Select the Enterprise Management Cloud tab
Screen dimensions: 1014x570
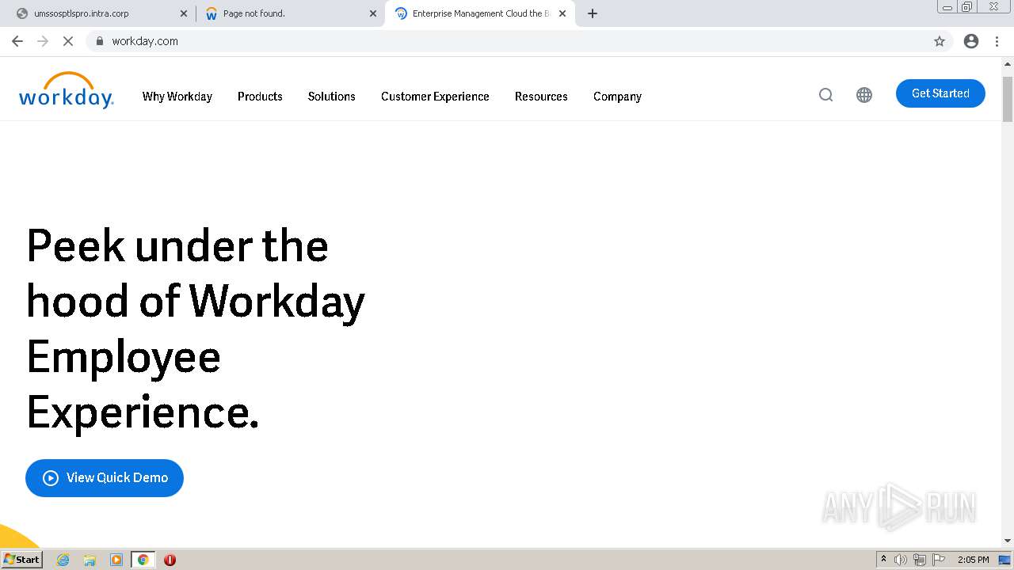[479, 13]
